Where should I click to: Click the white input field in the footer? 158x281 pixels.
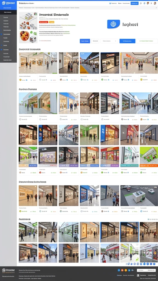pyautogui.click(x=146, y=270)
